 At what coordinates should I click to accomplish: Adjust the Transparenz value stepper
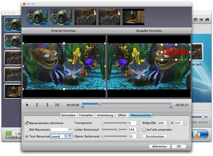pos(138,123)
